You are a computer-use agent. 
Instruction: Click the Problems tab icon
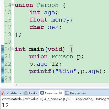3,93
